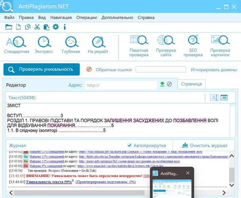Load the page with green download arrow
Screen dimensions: 241x198
coord(162,84)
